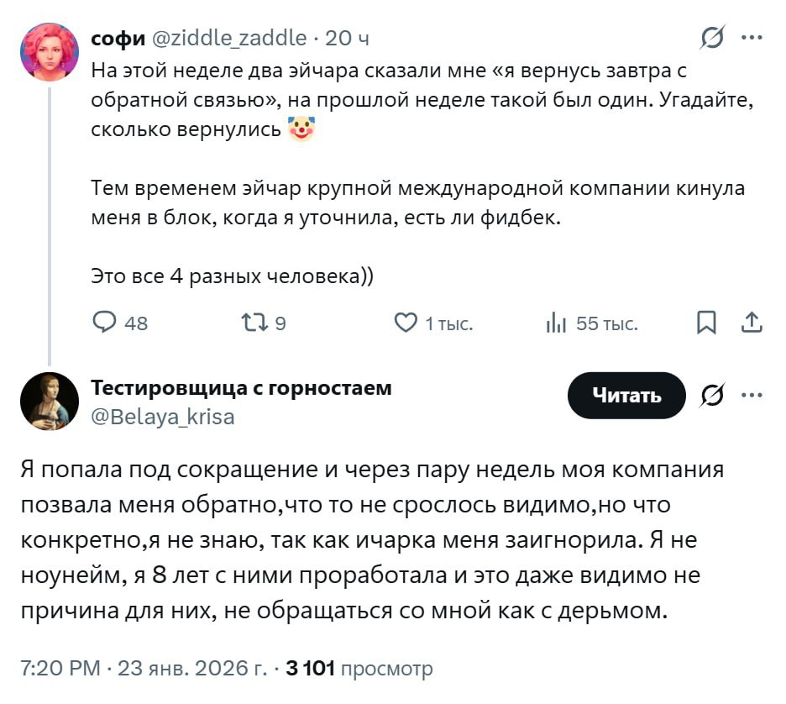Open the @ziddle_zaddle handle link

pos(228,38)
